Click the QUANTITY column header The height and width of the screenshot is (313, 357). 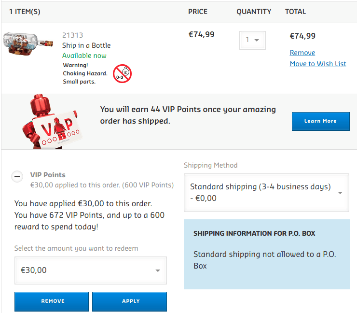pyautogui.click(x=254, y=12)
